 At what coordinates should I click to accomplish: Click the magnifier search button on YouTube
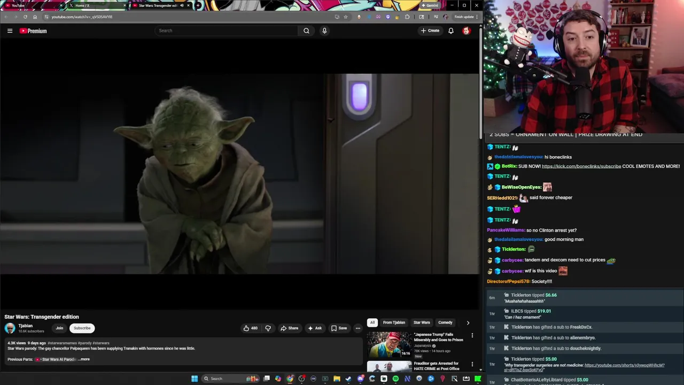coord(306,30)
